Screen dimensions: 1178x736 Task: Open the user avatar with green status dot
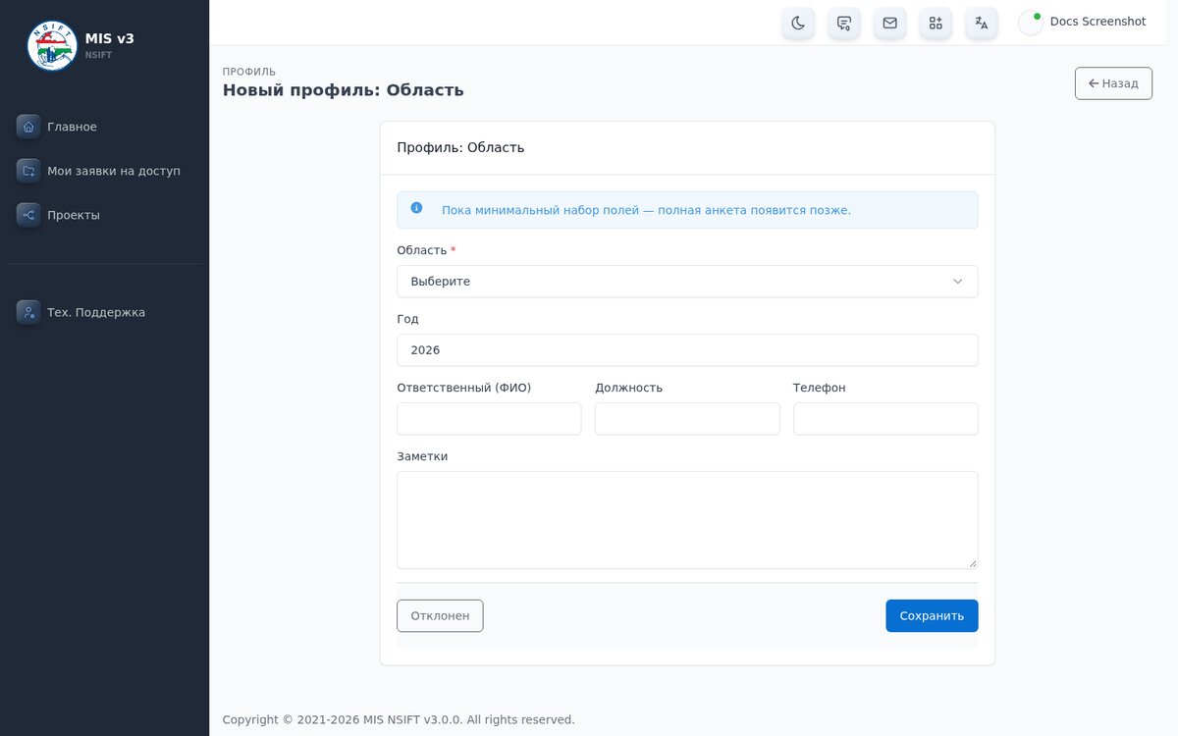(1031, 23)
